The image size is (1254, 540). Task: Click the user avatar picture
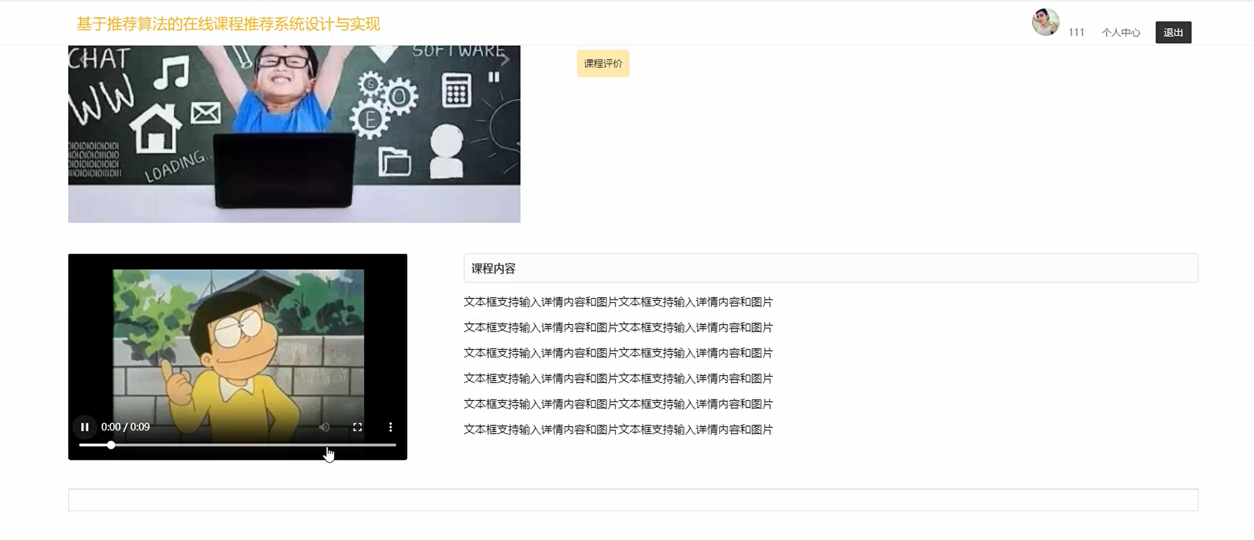click(1046, 22)
